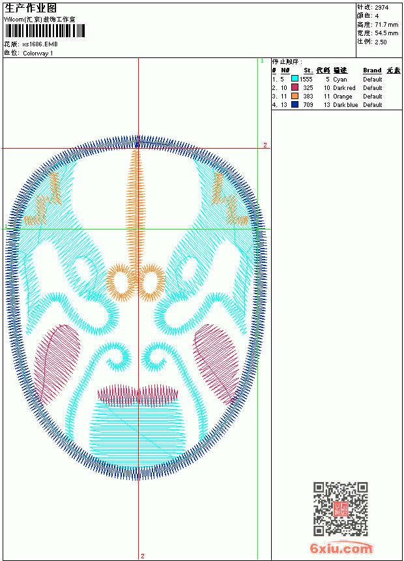Select the Dark red color swatch
The image size is (404, 561).
[x=295, y=87]
